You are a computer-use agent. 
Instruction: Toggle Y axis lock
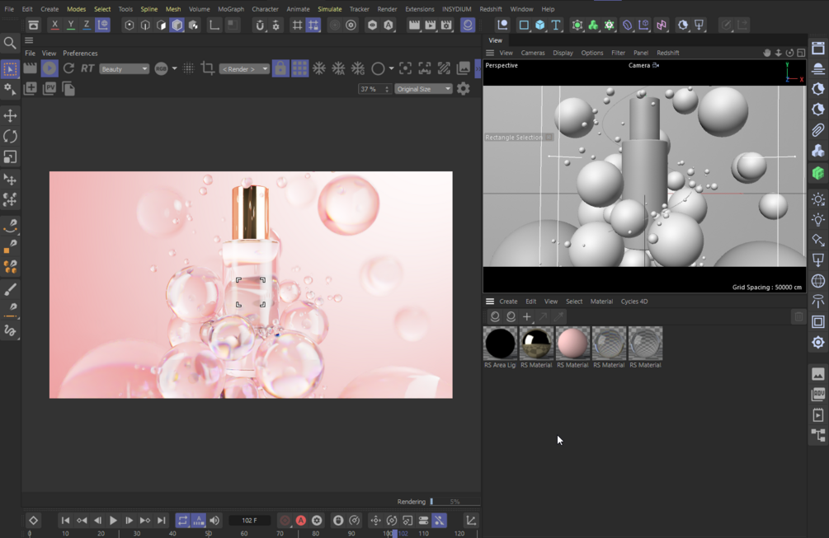pos(70,25)
